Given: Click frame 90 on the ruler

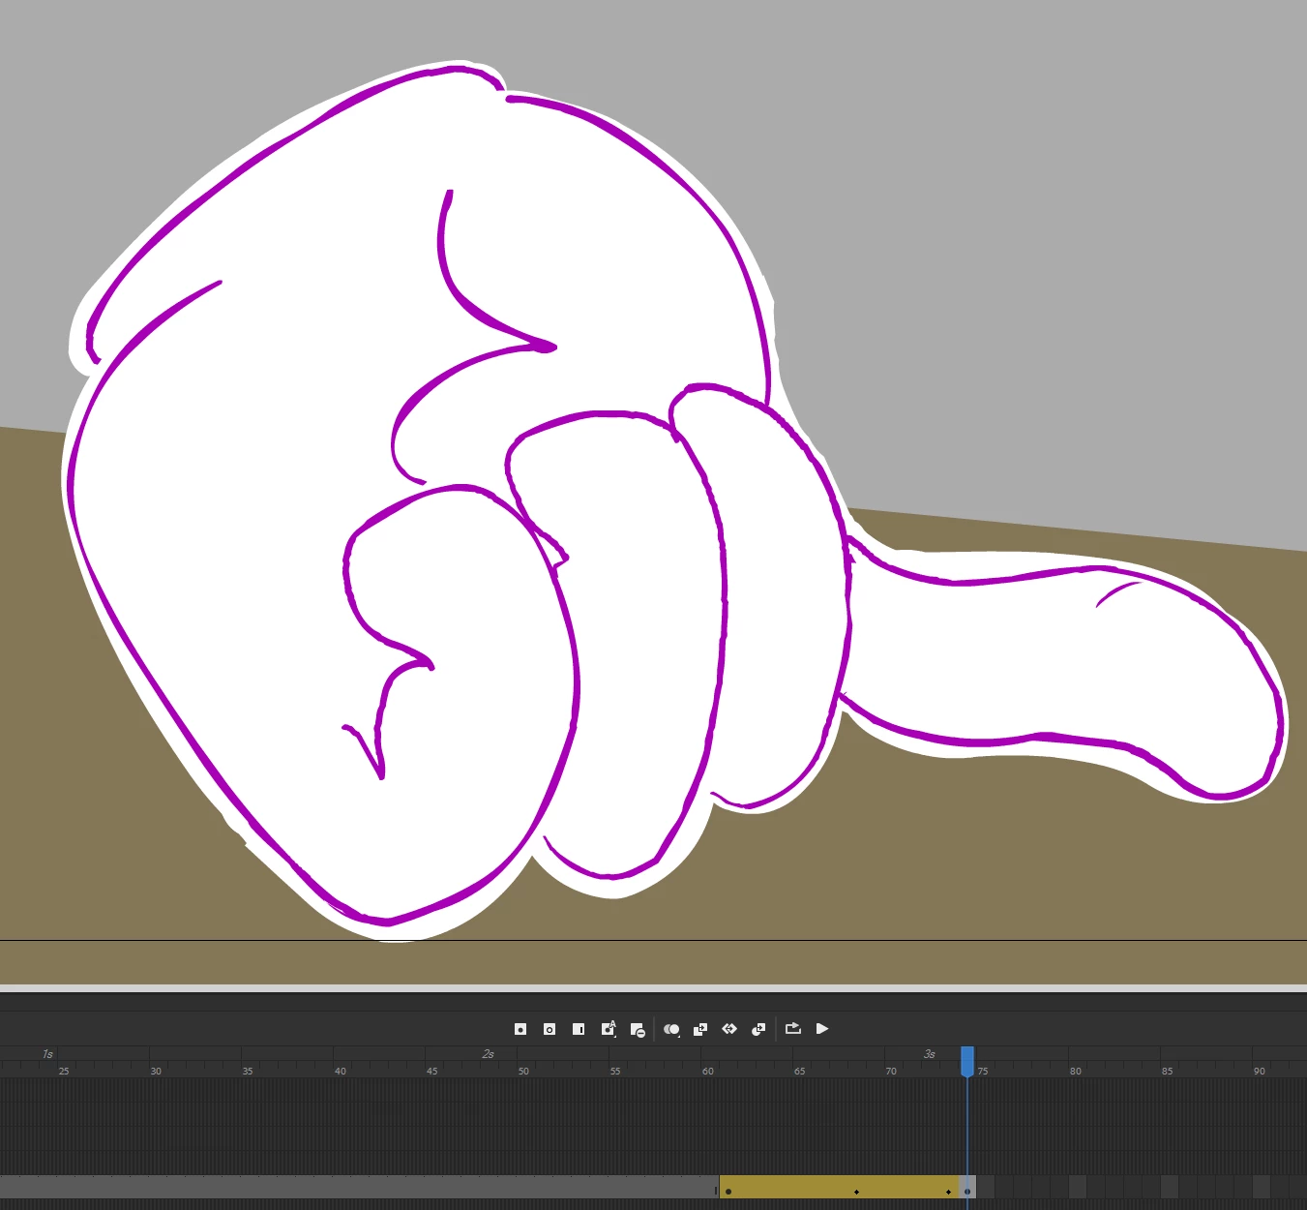Looking at the screenshot, I should (x=1260, y=1071).
